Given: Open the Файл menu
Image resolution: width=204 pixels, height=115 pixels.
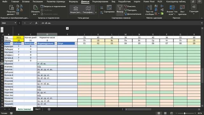Looking at the screenshot, I should 5,2.
